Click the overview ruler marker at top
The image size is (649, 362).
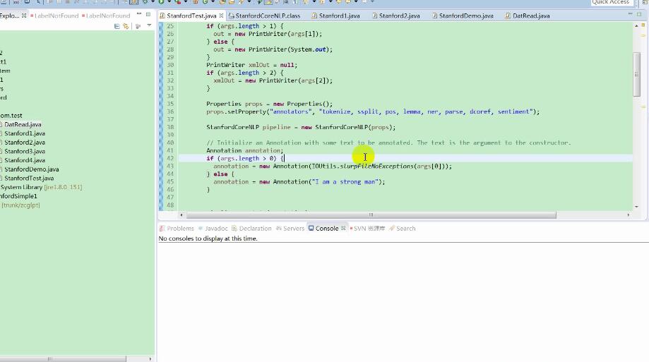(x=643, y=25)
